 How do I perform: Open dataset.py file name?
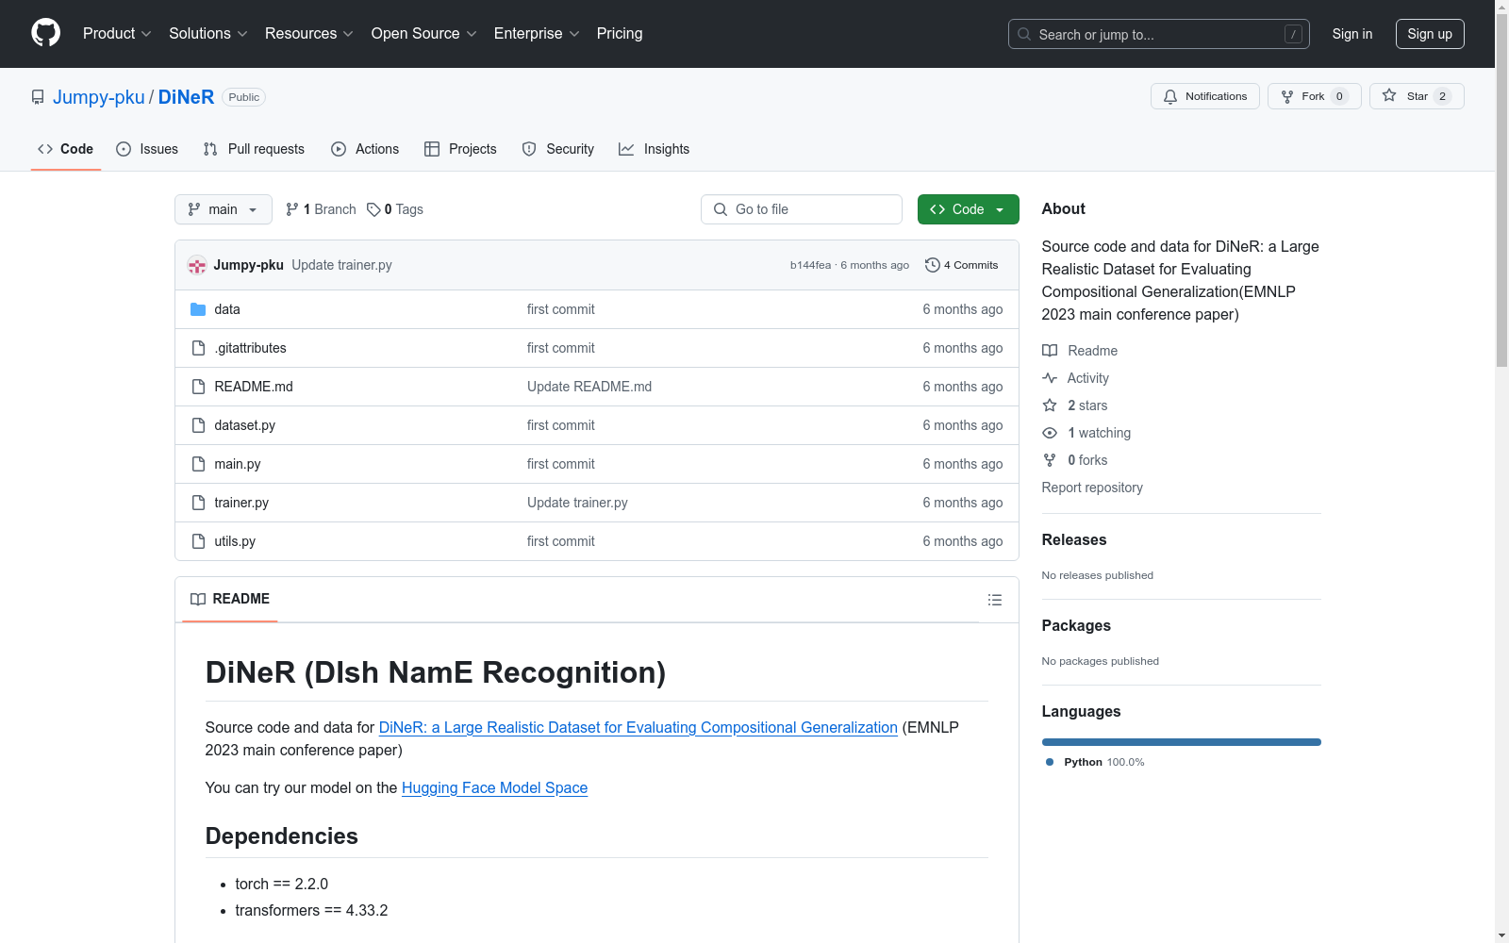[x=244, y=425]
